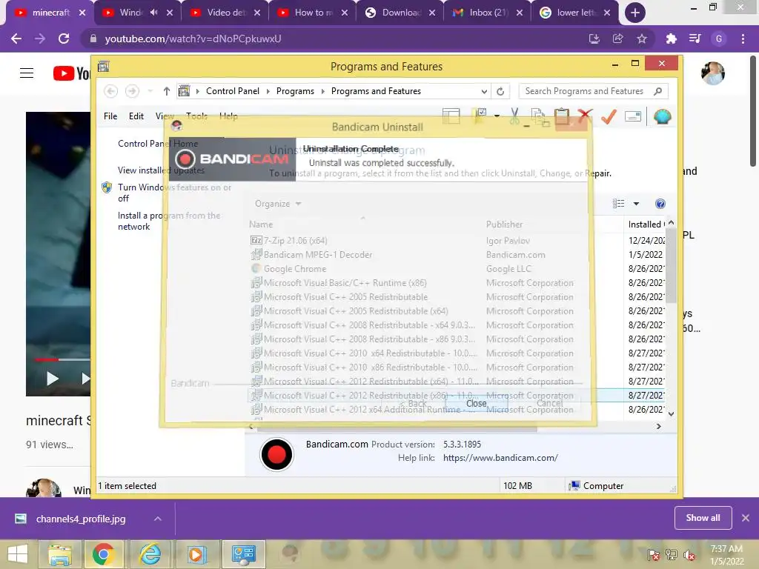
Task: Expand the address bar history dropdown
Action: 483,91
